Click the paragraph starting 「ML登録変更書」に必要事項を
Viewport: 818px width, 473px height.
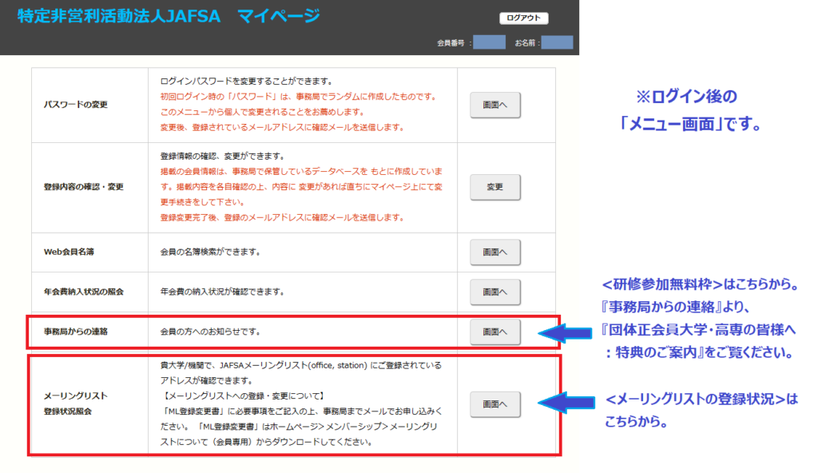pos(301,427)
